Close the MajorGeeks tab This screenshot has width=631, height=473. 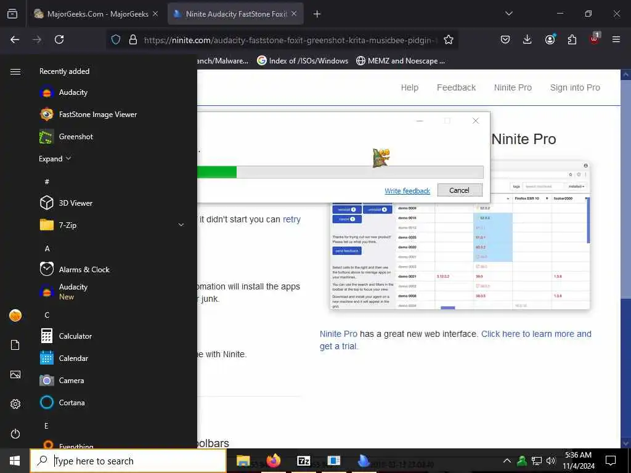155,14
